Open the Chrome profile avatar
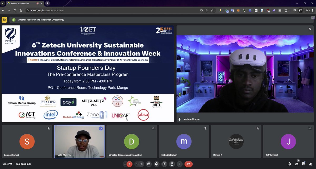Screen dimensions: 316x169 point(301,11)
